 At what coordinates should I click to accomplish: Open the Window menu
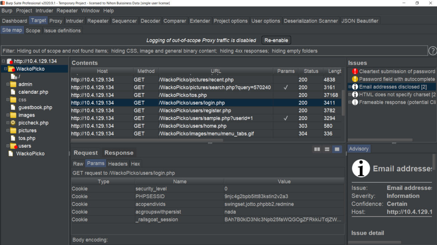click(90, 11)
